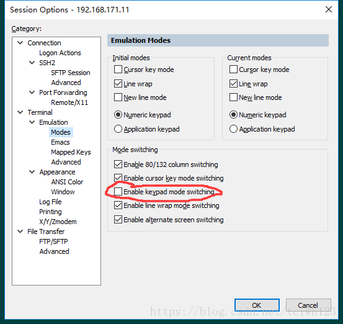343x324 pixels.
Task: Open Remote/X11 category
Action: click(69, 102)
